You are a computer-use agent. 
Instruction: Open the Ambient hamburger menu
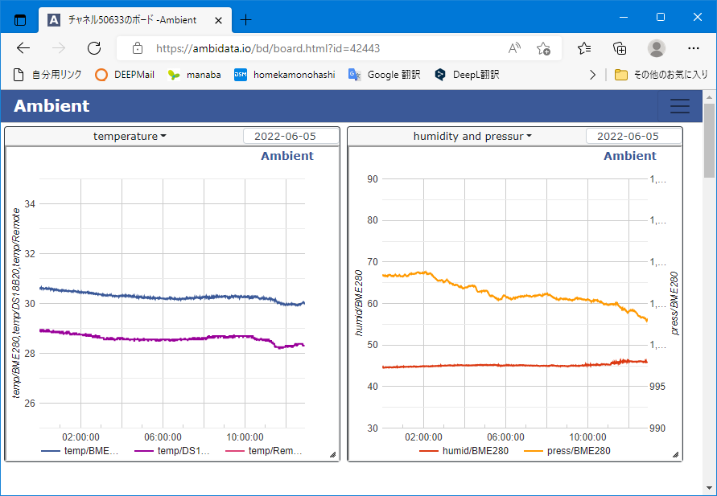679,106
